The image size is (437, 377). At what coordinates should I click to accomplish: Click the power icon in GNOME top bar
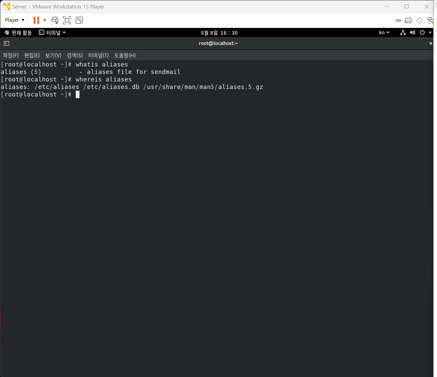click(422, 33)
